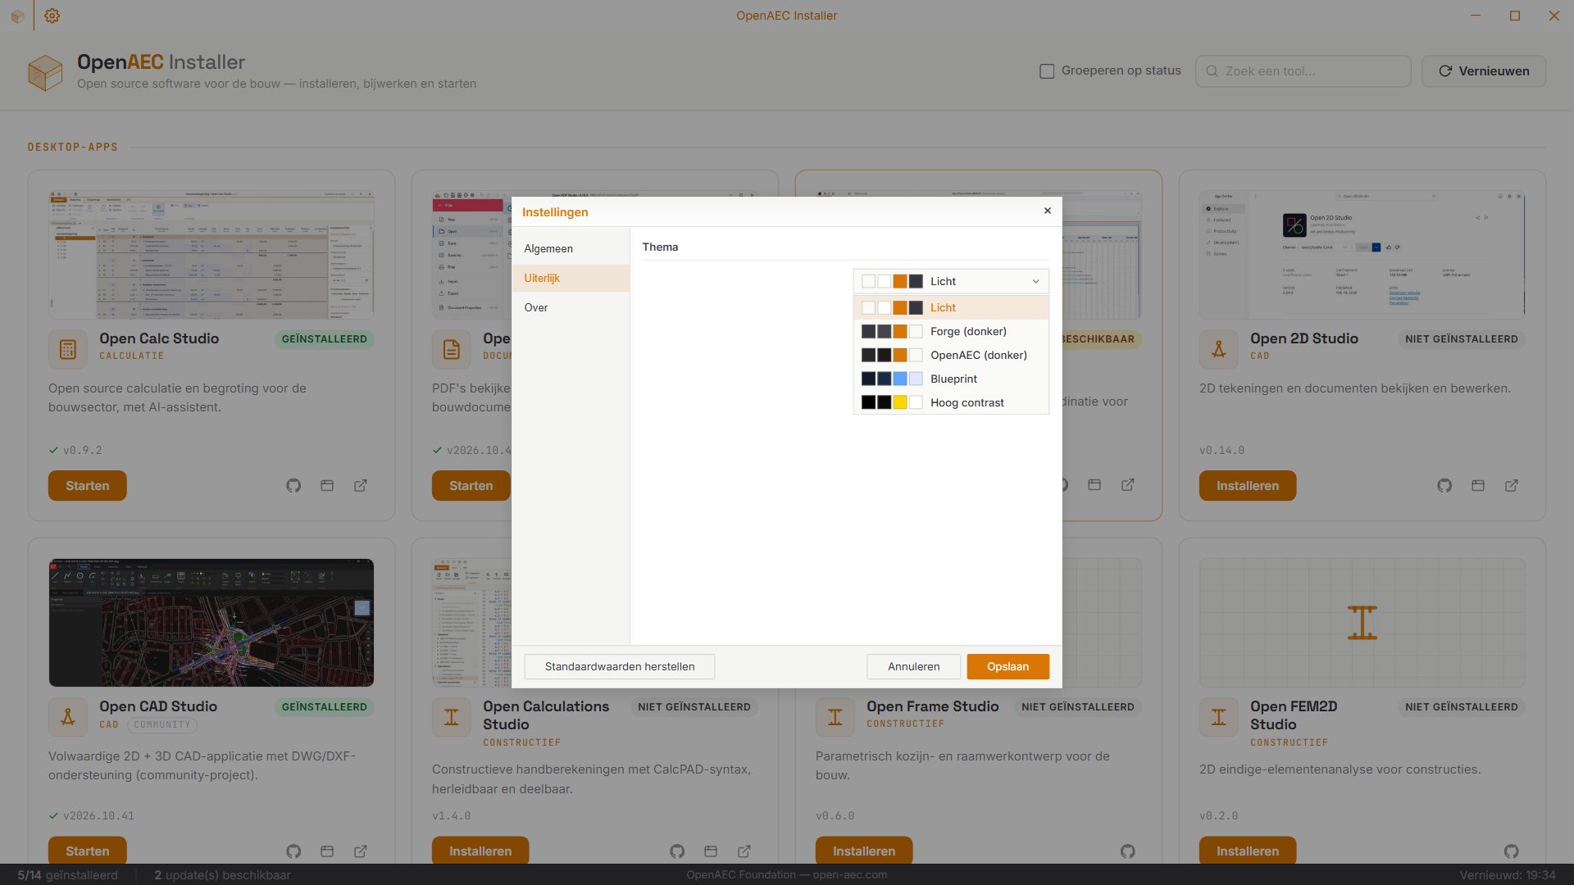Open external link icon for Open 2D Studio
The width and height of the screenshot is (1574, 885).
(1512, 486)
